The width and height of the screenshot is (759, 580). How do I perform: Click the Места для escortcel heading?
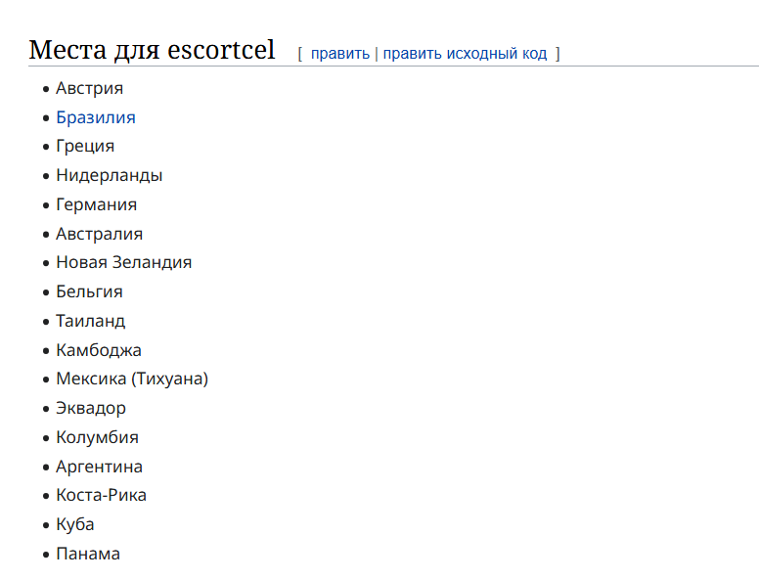click(x=152, y=50)
